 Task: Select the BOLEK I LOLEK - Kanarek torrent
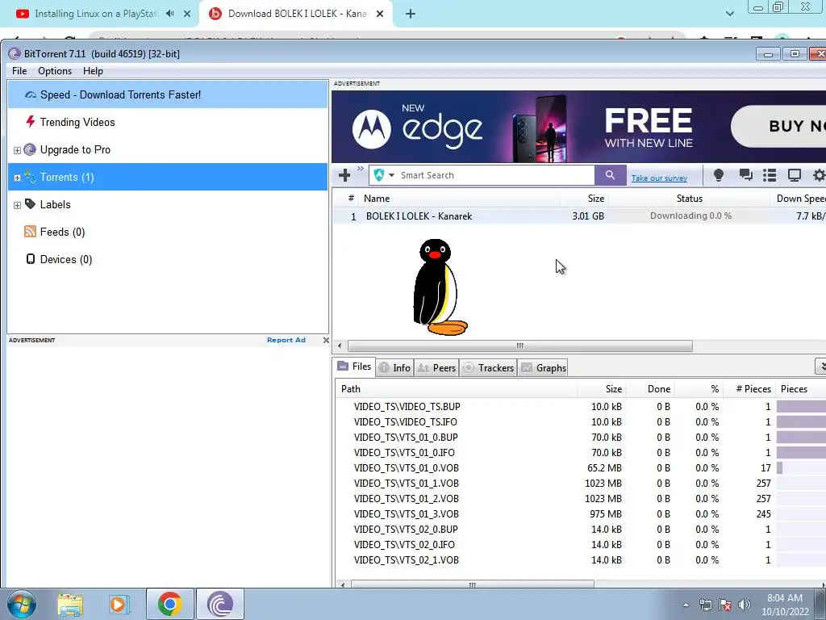579,216
